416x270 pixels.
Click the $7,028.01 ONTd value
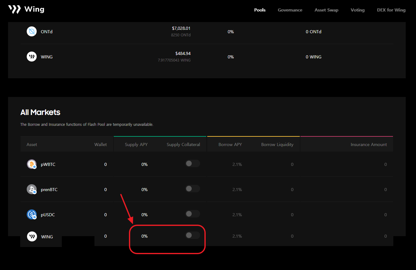pos(181,28)
